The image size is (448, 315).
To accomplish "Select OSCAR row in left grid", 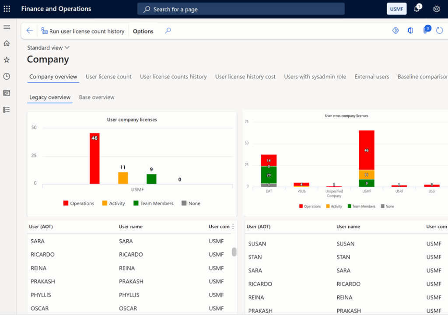I will (x=129, y=308).
